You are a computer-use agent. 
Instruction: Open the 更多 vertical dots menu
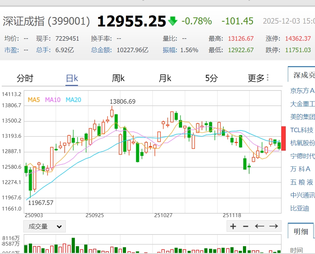(x=267, y=78)
